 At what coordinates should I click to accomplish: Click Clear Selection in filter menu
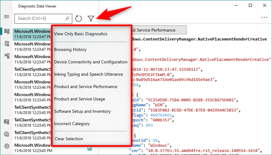point(69,139)
